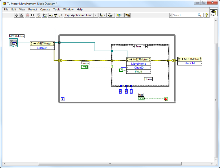
Task: Click the search options arrow
Action: click(171, 15)
